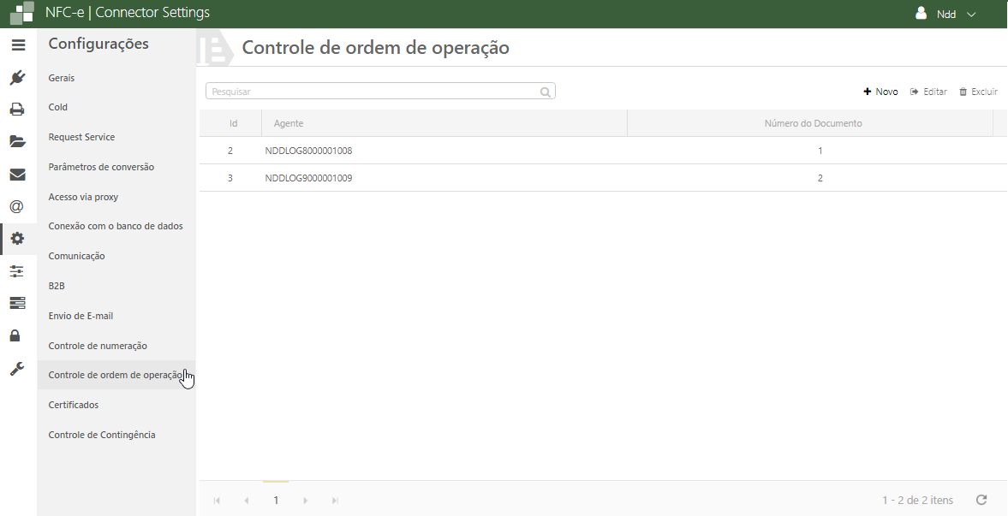Click the open folder sidebar icon
This screenshot has height=516, width=1008.
18,142
